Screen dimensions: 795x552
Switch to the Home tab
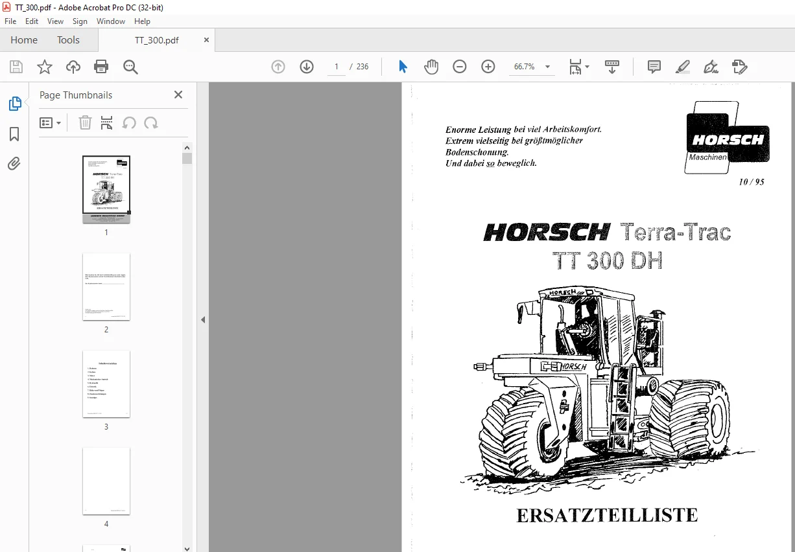(24, 40)
